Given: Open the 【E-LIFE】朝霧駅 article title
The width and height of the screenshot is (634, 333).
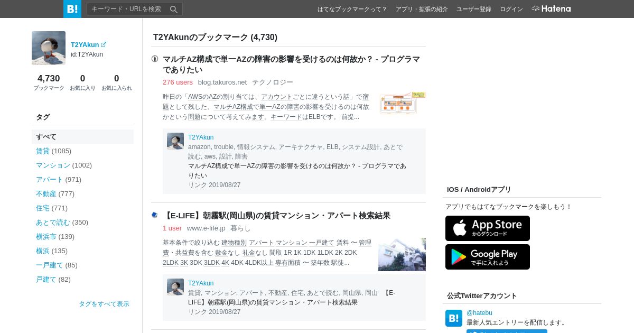Looking at the screenshot, I should click(x=276, y=216).
